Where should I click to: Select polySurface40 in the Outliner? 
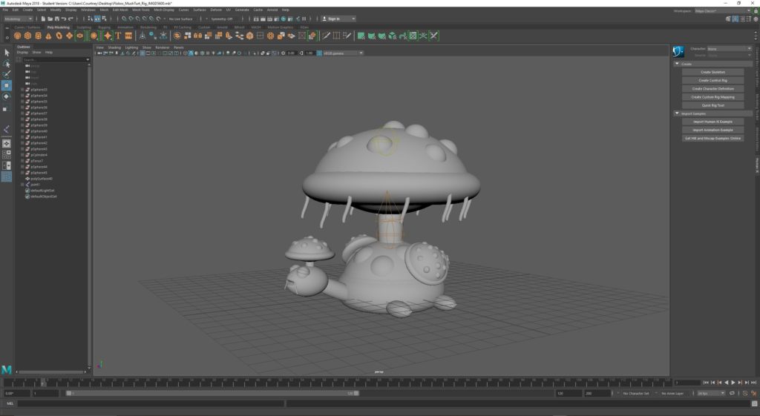pos(42,179)
